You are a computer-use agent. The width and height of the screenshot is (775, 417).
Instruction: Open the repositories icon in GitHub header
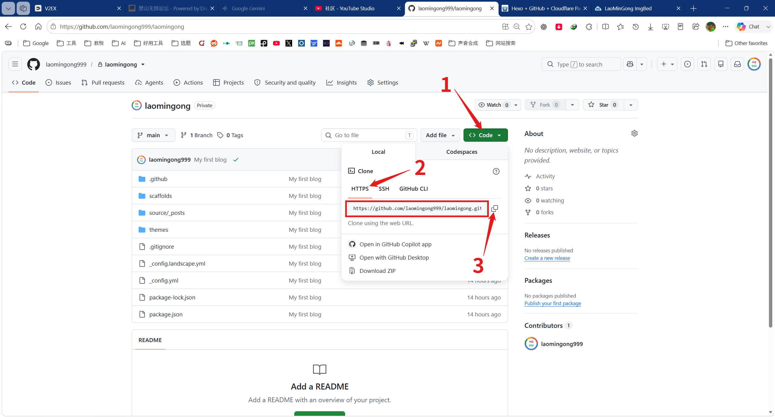[721, 64]
